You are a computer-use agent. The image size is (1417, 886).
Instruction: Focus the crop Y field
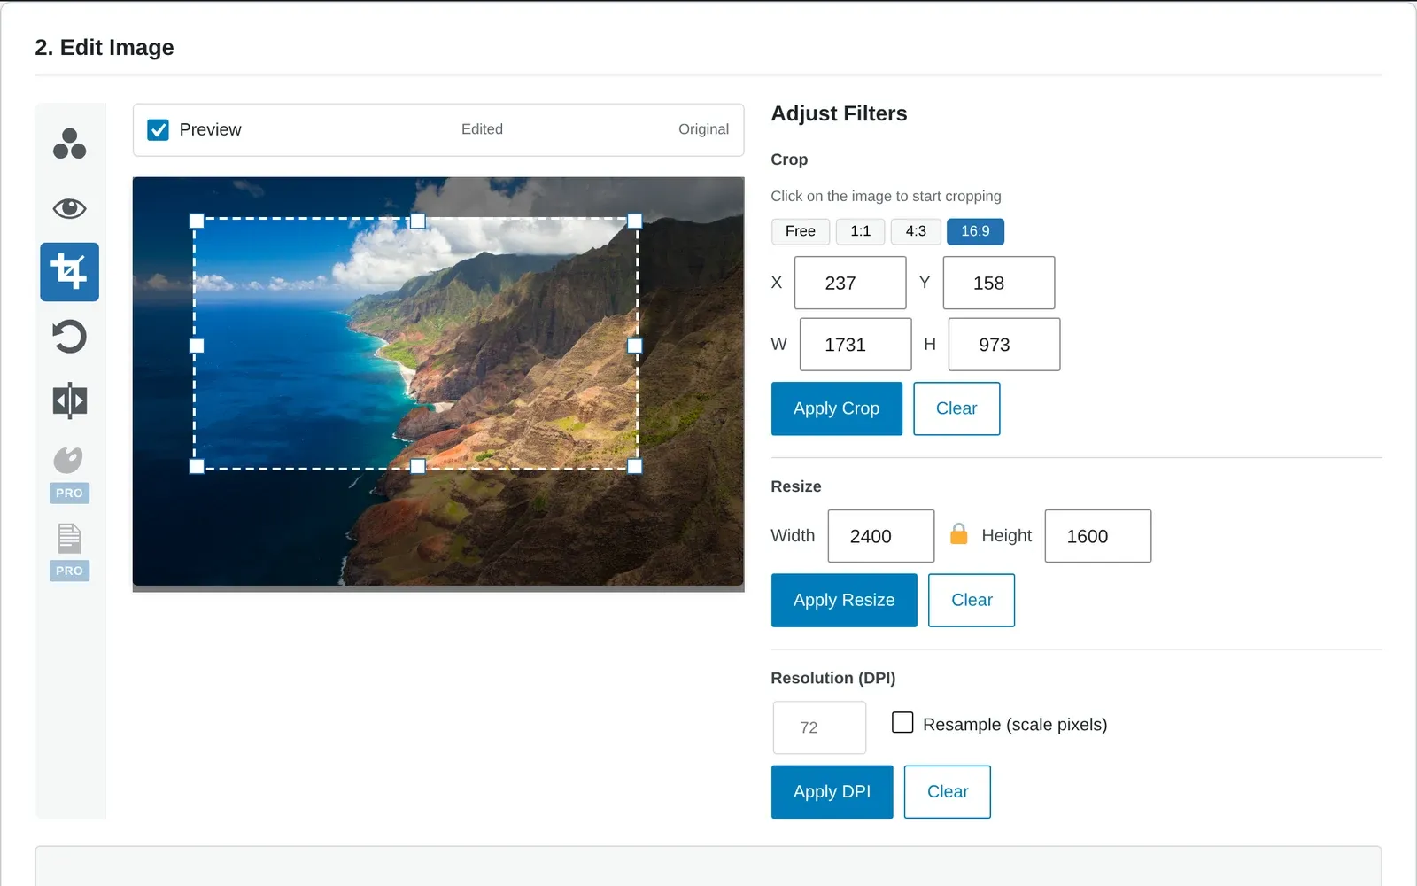click(x=999, y=283)
